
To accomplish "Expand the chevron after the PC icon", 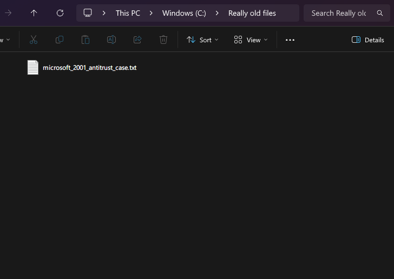I will 104,13.
